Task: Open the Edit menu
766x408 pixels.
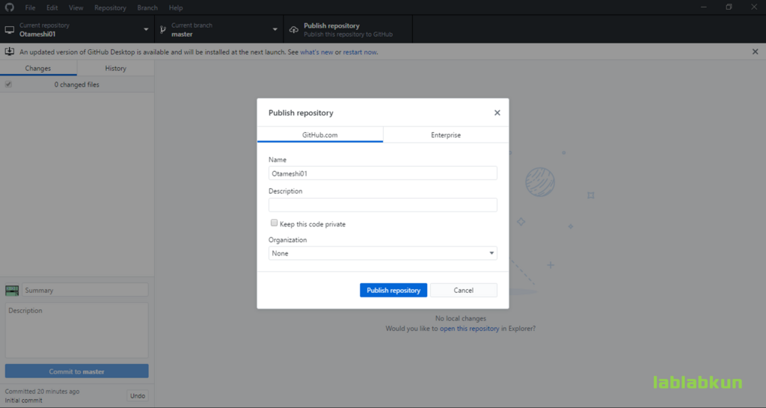Action: pos(52,7)
